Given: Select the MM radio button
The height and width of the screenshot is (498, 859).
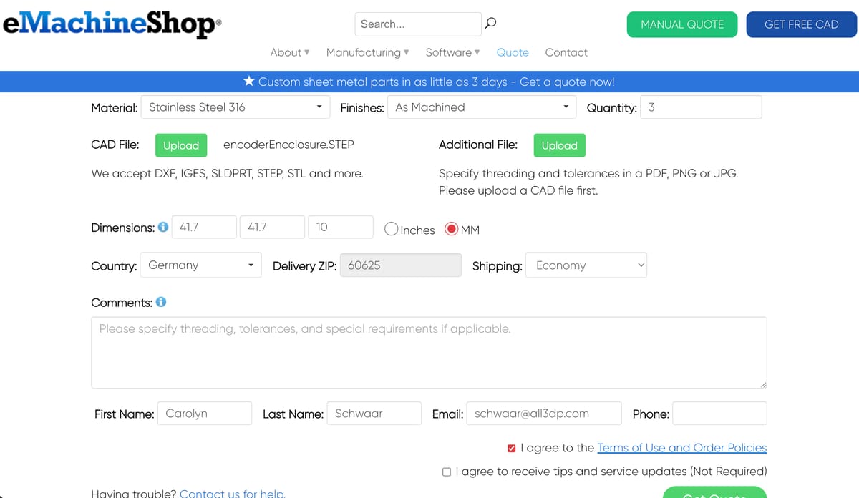Looking at the screenshot, I should point(452,229).
